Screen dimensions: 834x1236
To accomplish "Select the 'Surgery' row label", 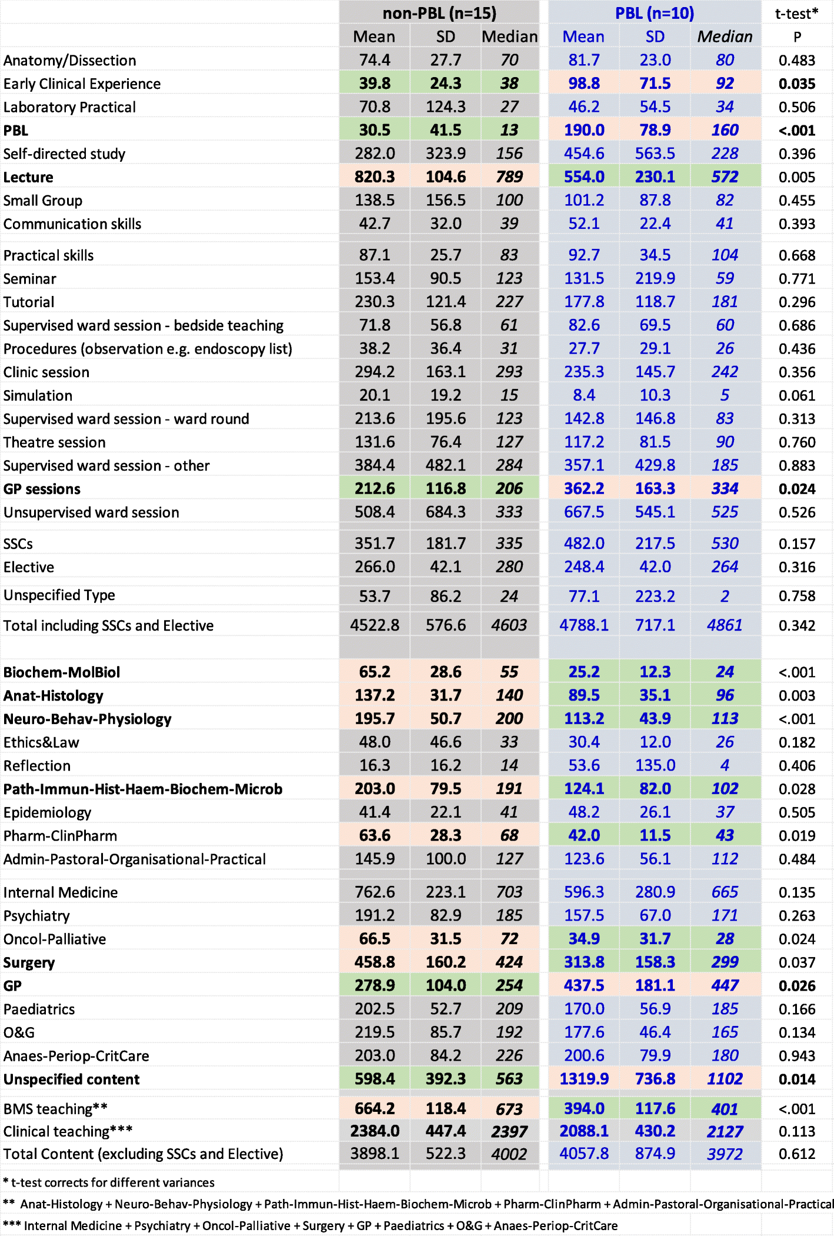I will coord(29,963).
